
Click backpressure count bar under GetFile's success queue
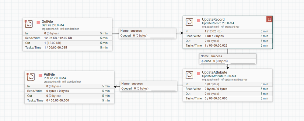click(x=133, y=38)
